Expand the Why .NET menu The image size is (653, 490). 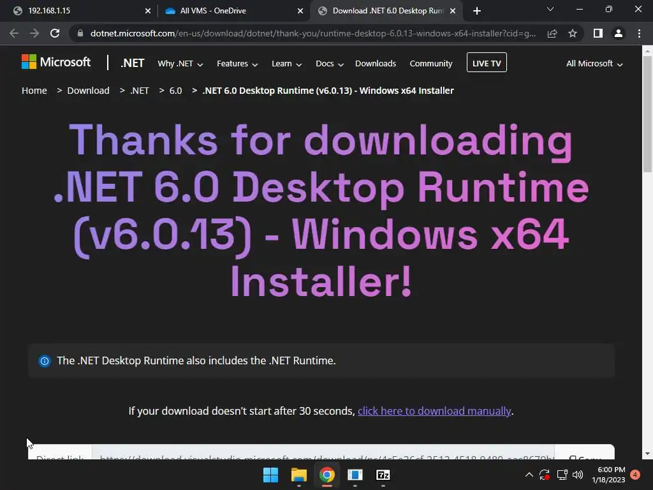pos(180,64)
